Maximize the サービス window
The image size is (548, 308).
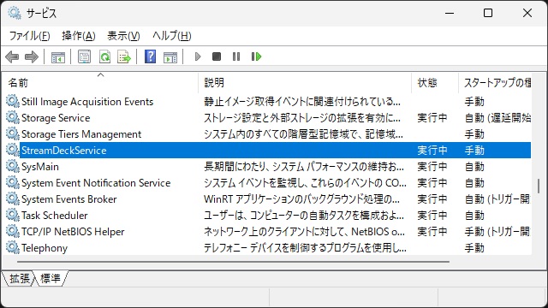click(488, 14)
